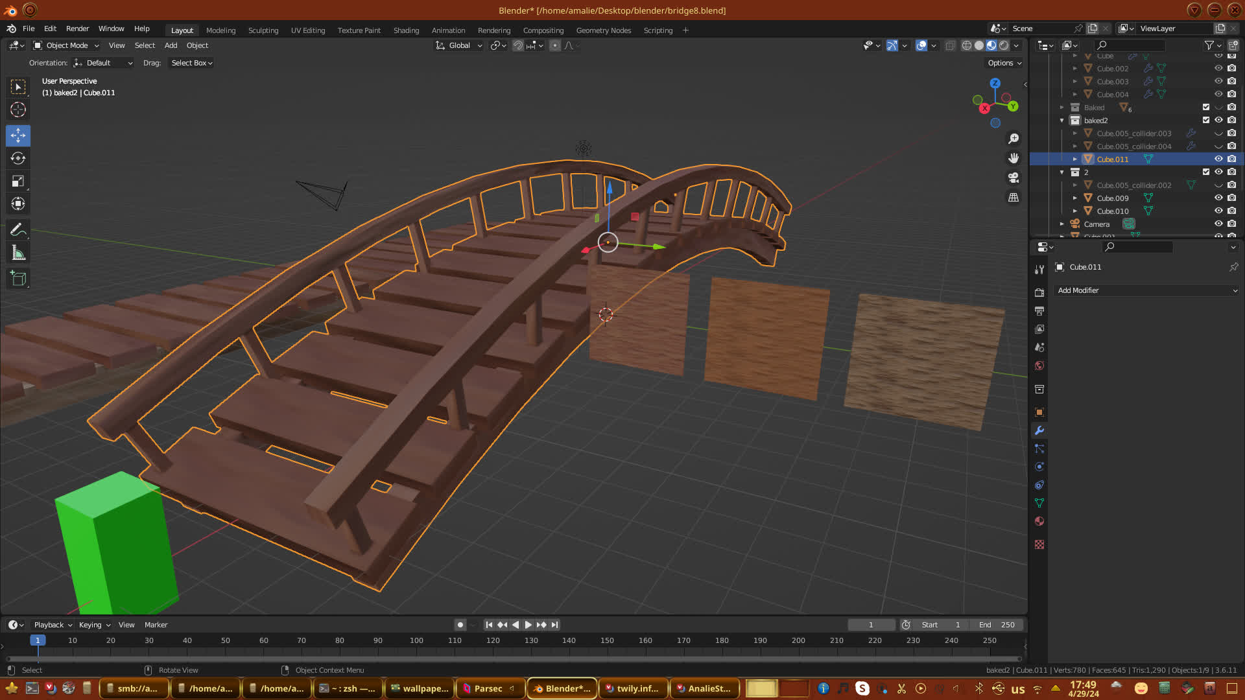Select the Add Cube tool
This screenshot has width=1245, height=700.
[18, 279]
